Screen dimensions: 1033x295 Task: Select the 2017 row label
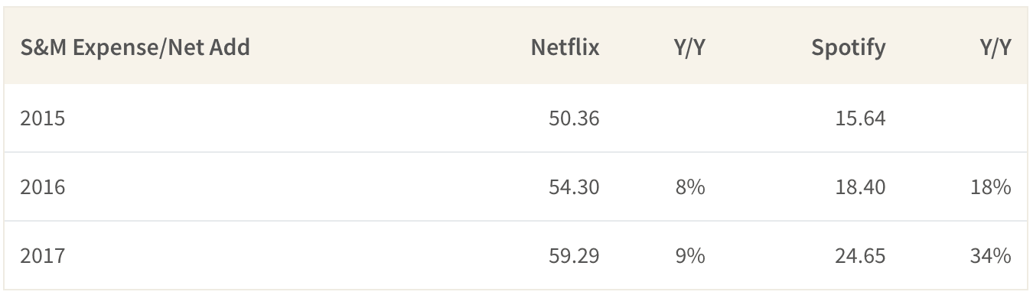click(43, 256)
